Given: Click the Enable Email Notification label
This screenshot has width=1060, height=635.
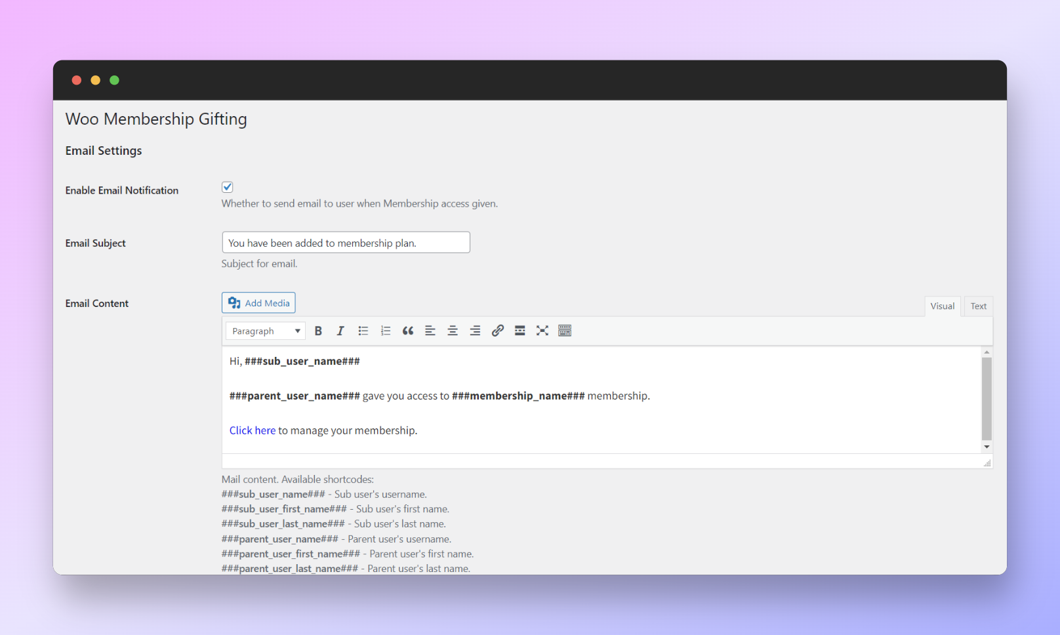Looking at the screenshot, I should coord(122,190).
